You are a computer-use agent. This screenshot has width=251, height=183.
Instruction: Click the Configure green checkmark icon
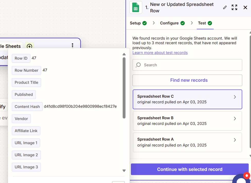tap(183, 23)
